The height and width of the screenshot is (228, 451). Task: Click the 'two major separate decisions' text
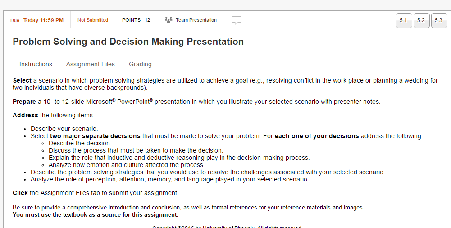tap(96, 136)
